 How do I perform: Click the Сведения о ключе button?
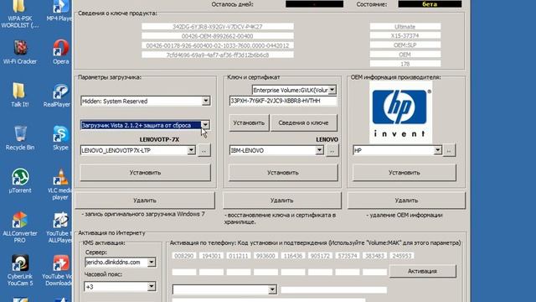(303, 122)
